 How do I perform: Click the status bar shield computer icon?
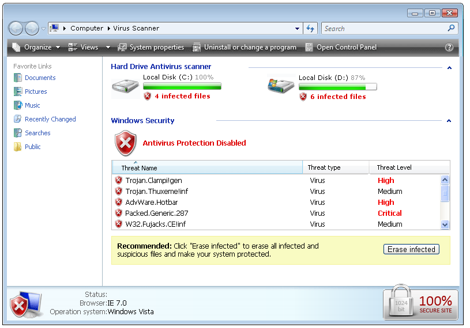25,304
